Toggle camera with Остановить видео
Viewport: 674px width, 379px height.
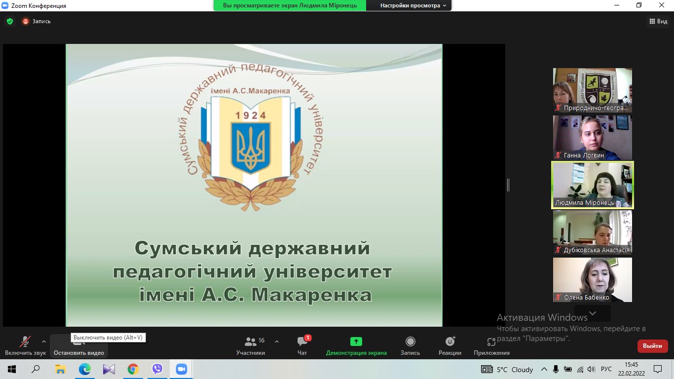point(79,345)
